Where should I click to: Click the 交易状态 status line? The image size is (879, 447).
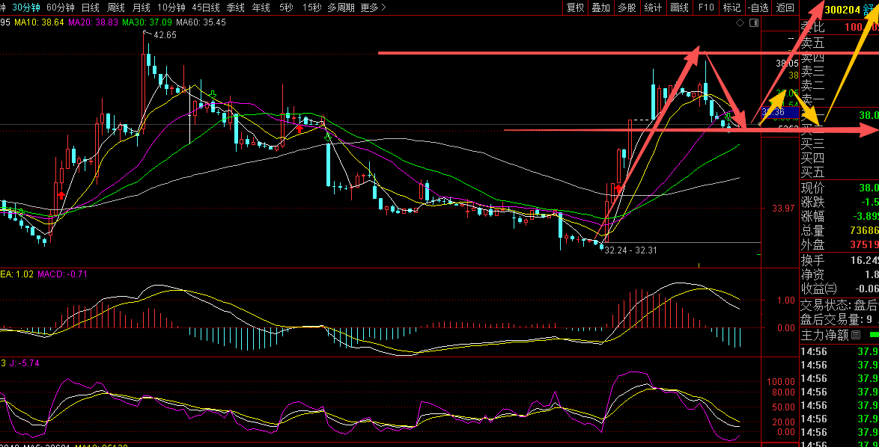click(x=839, y=306)
